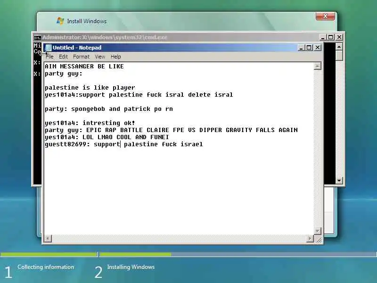The width and height of the screenshot is (377, 283).
Task: Click the 'Installing Windows' step label
Action: (x=131, y=267)
